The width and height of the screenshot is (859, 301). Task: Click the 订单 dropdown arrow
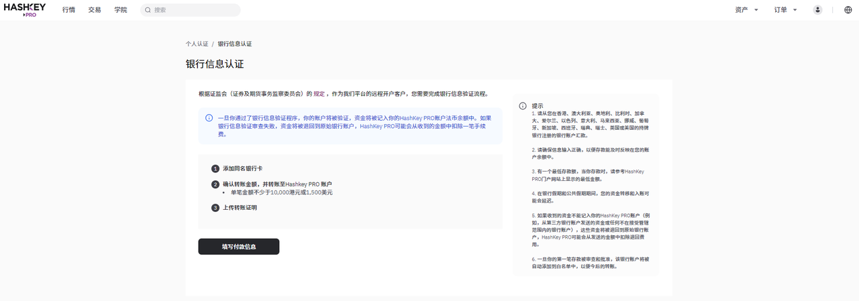[795, 10]
